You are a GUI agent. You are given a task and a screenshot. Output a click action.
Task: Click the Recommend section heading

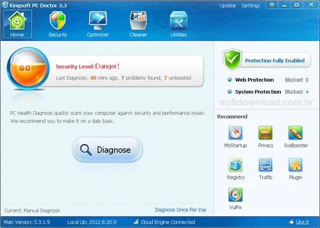tap(232, 116)
